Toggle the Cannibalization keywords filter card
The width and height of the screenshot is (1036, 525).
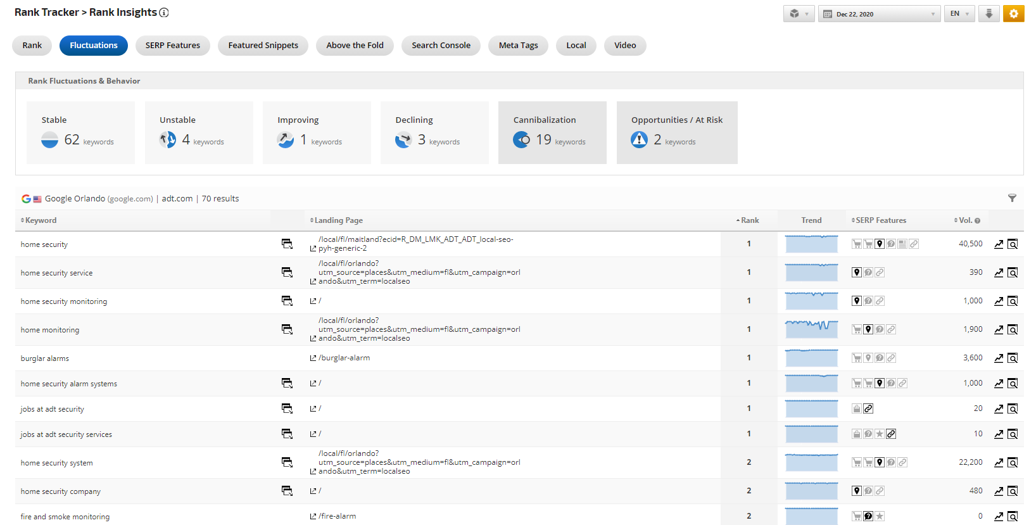click(x=552, y=132)
